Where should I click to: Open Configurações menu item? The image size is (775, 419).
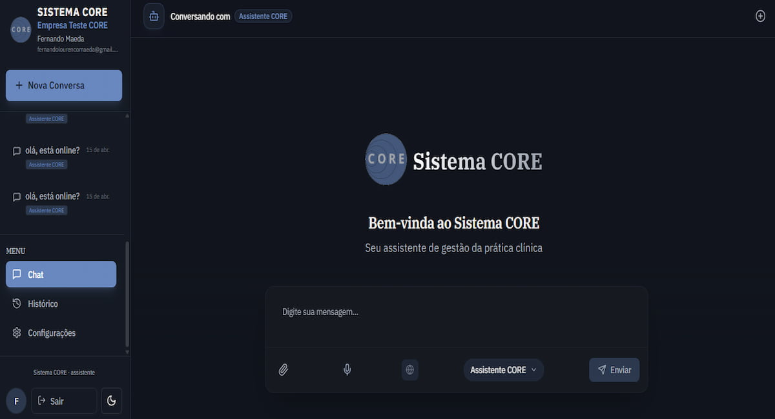pyautogui.click(x=61, y=333)
